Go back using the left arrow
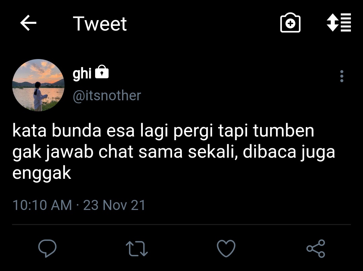Image resolution: width=363 pixels, height=271 pixels. coord(28,23)
